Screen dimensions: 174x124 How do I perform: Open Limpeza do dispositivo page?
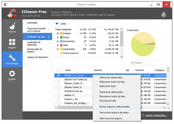point(37,57)
